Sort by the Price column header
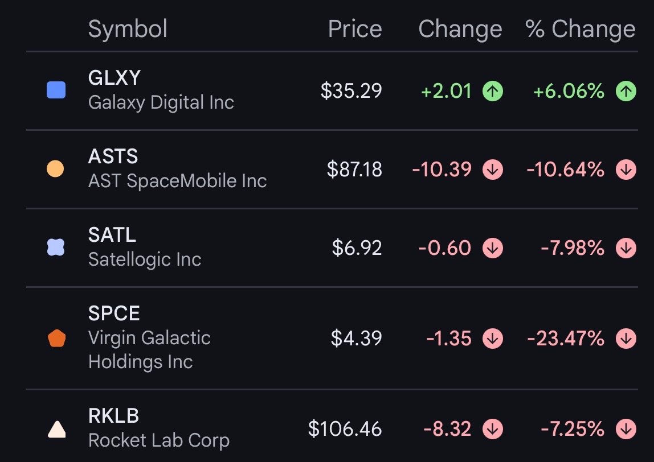This screenshot has height=462, width=654. coord(355,29)
